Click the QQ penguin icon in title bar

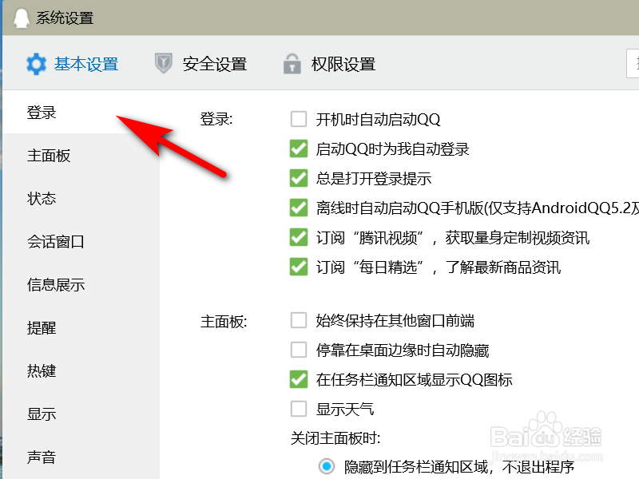point(22,18)
